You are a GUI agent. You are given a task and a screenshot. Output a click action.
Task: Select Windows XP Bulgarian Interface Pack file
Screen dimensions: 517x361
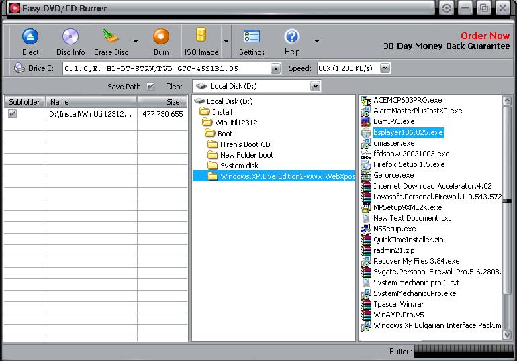tap(437, 325)
